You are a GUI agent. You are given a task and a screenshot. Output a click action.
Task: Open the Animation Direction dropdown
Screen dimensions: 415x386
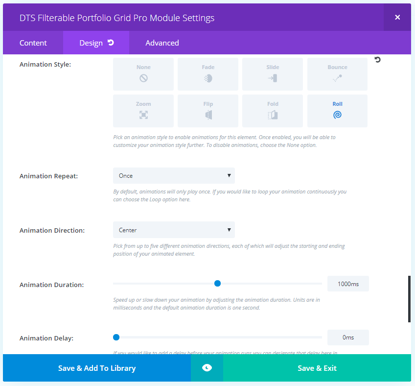point(174,230)
